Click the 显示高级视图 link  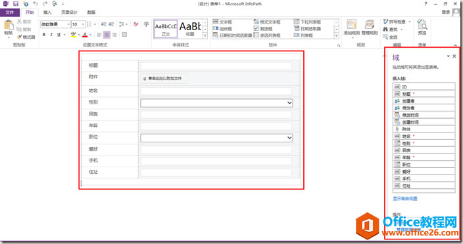tap(405, 199)
